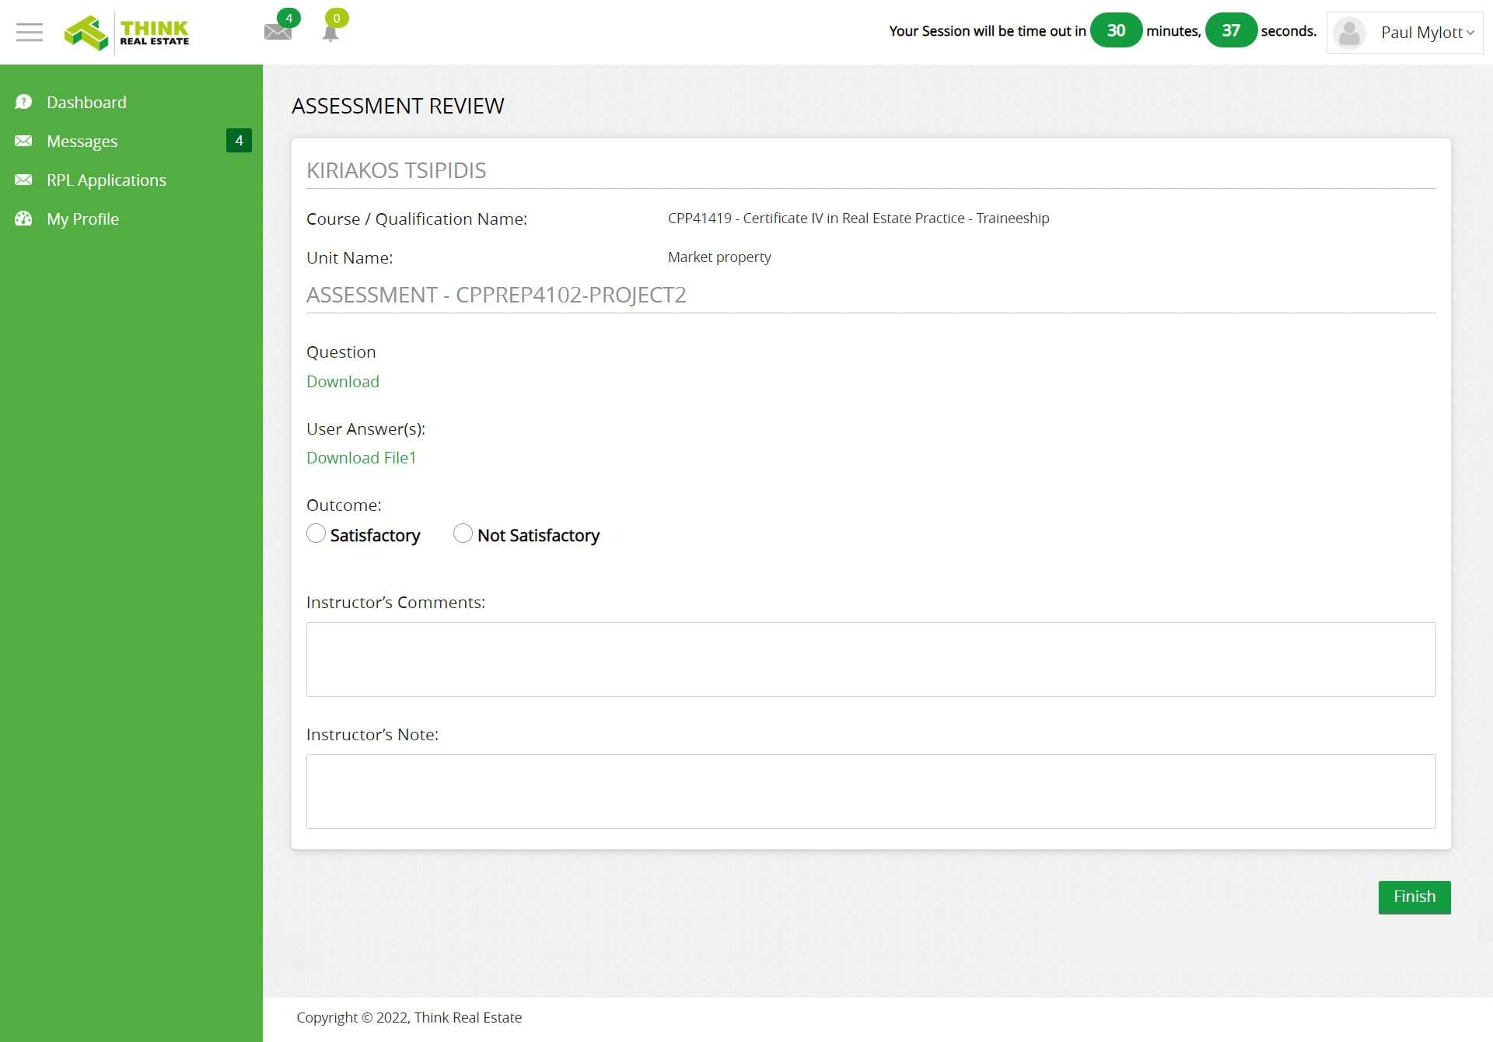Click the messages count badge in sidebar
The image size is (1493, 1042).
point(239,141)
